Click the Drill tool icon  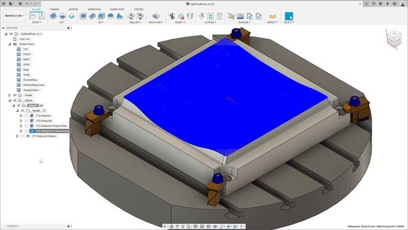(x=131, y=16)
